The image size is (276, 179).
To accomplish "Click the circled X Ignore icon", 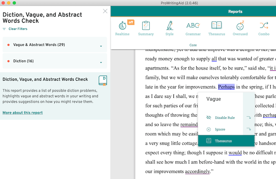I will [209, 130].
